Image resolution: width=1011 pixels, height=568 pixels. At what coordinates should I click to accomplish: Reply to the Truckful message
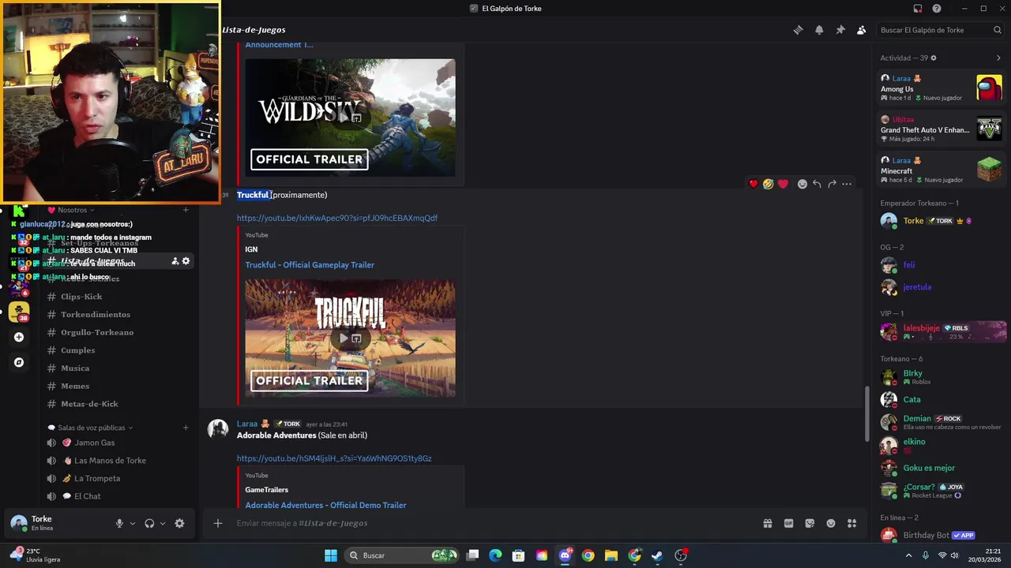(817, 184)
